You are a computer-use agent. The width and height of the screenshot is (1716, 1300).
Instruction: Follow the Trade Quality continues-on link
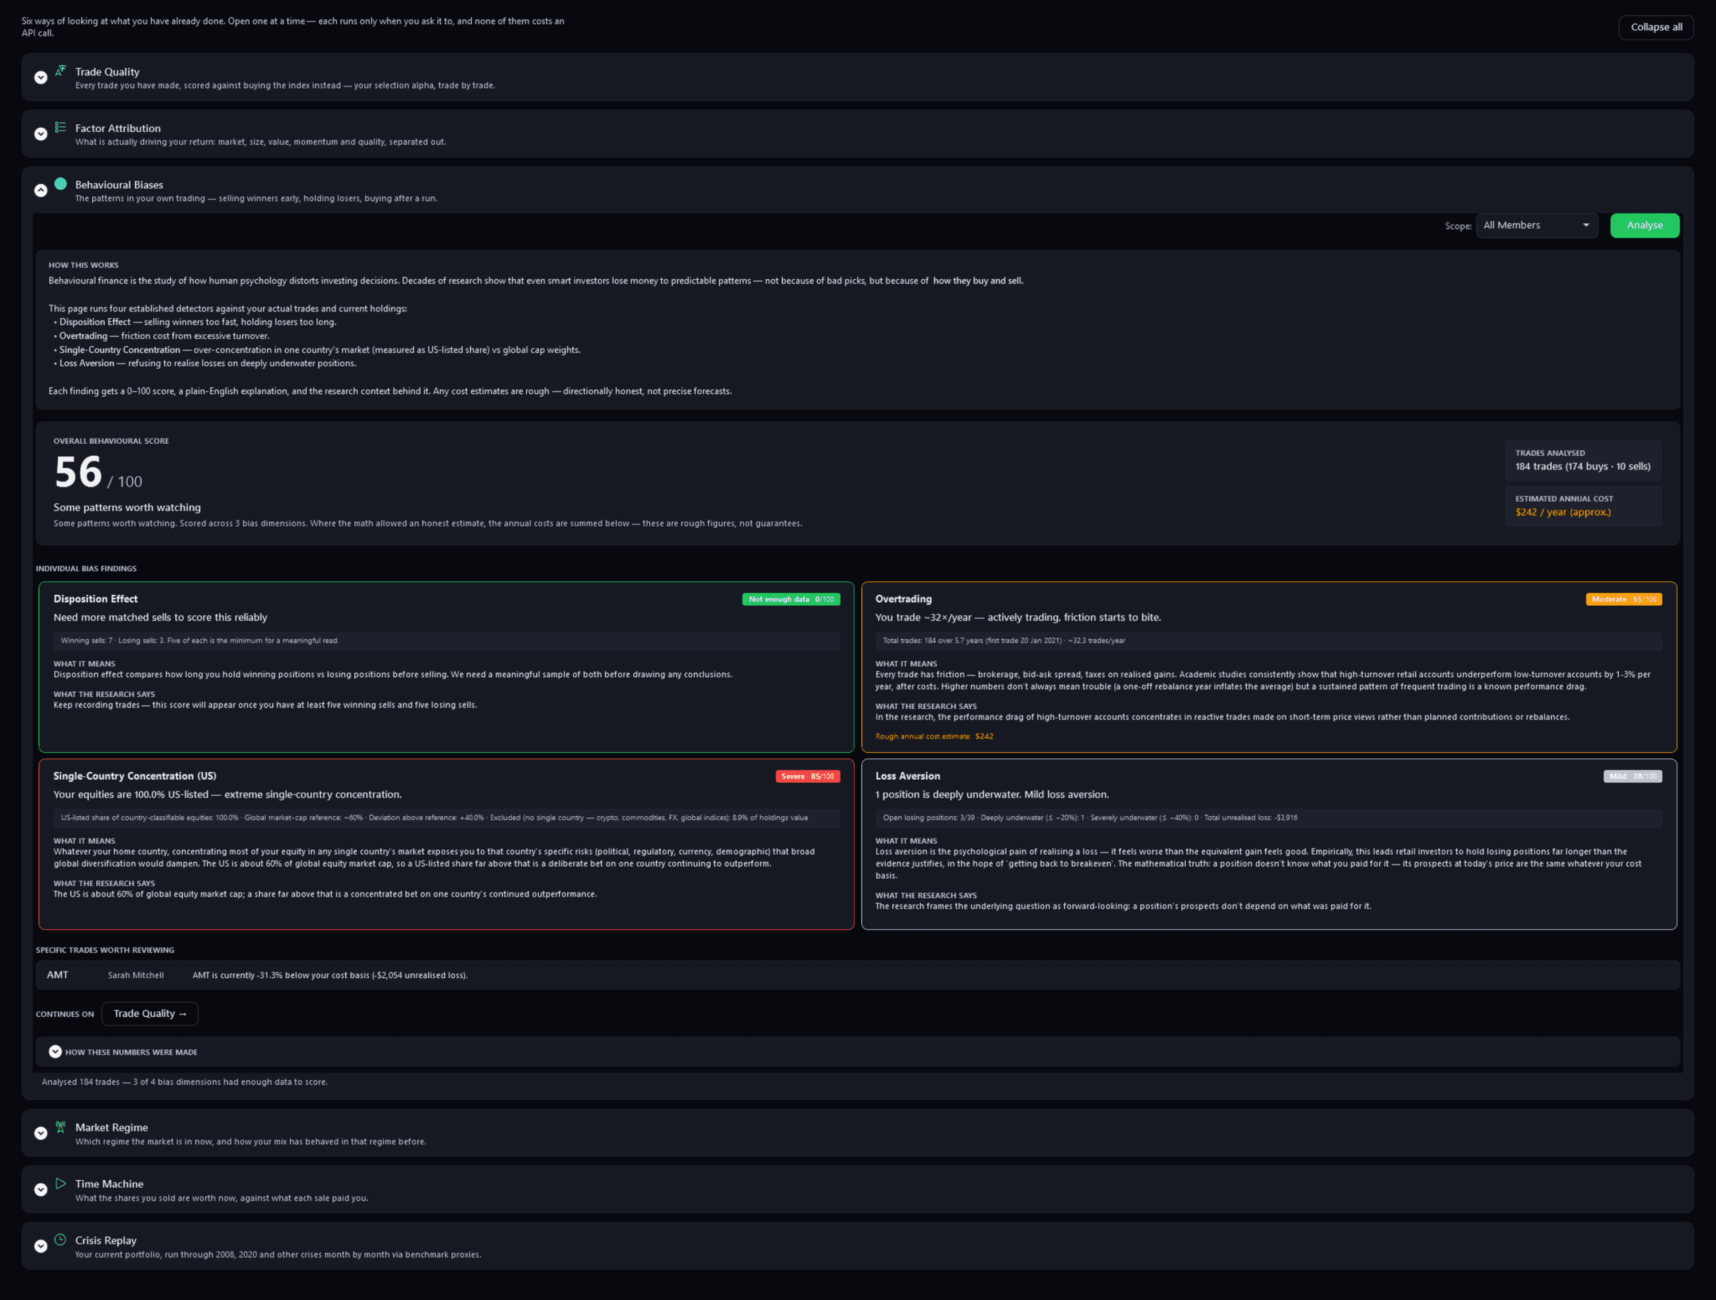[149, 1014]
